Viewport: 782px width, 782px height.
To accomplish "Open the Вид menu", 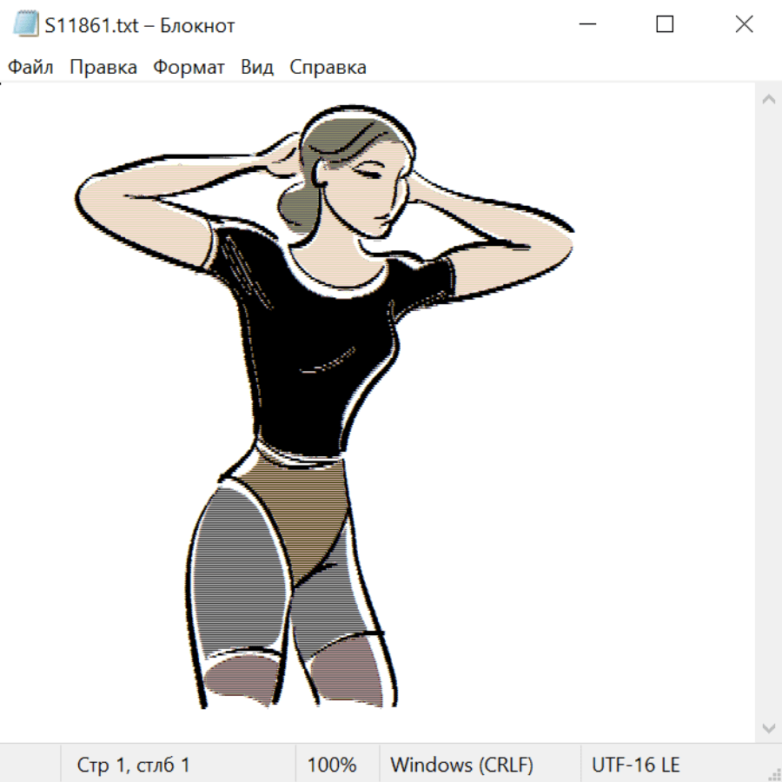I will pos(256,68).
